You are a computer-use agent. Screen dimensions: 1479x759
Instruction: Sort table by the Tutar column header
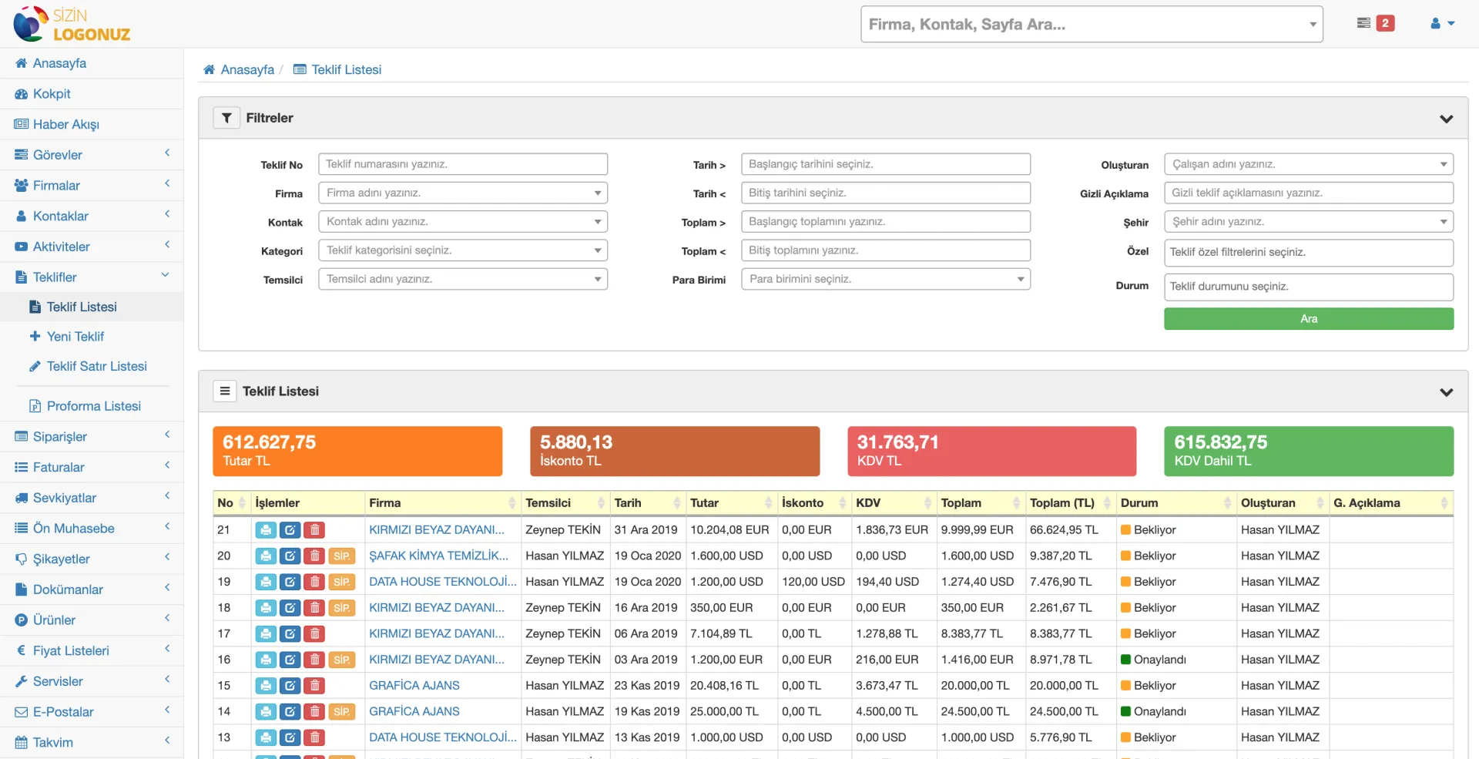click(x=731, y=503)
